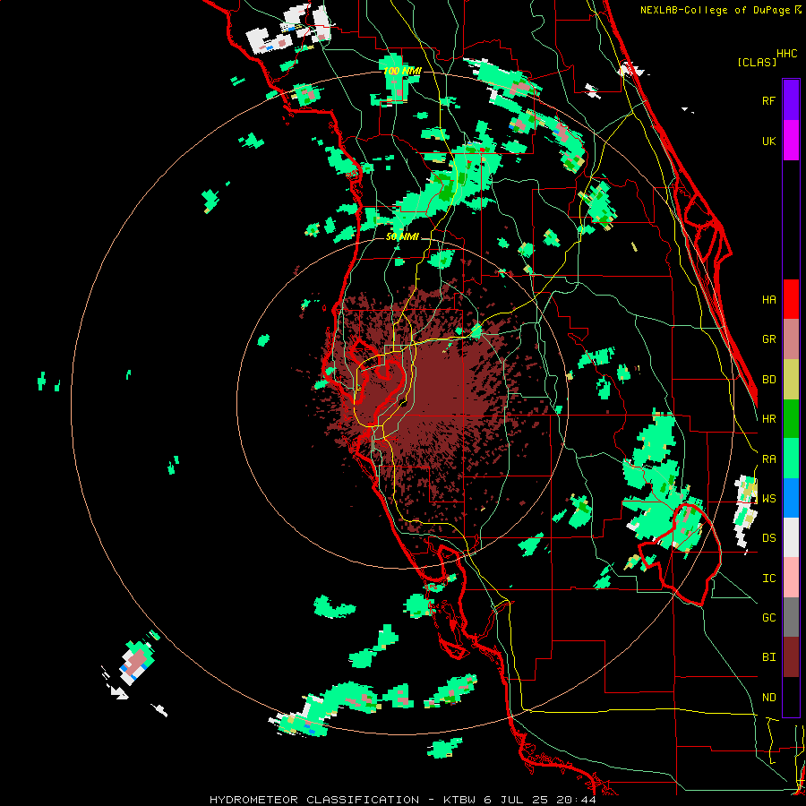Click the IC pink legend swatch

(791, 578)
